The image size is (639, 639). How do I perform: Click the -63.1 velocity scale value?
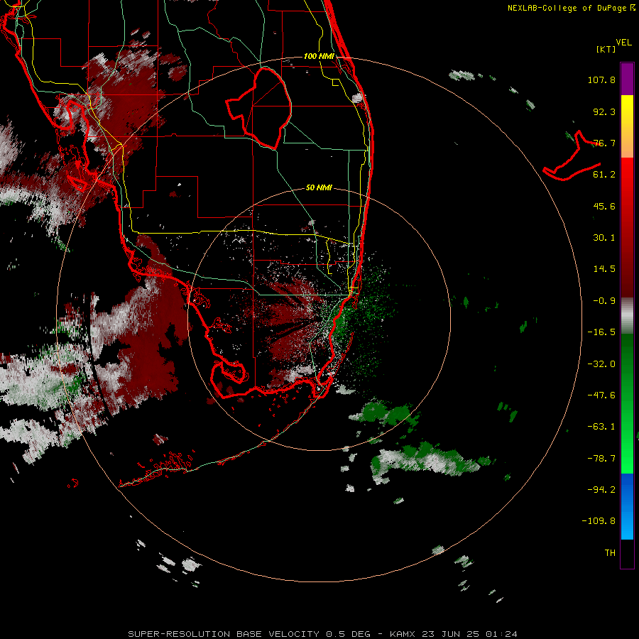[601, 427]
